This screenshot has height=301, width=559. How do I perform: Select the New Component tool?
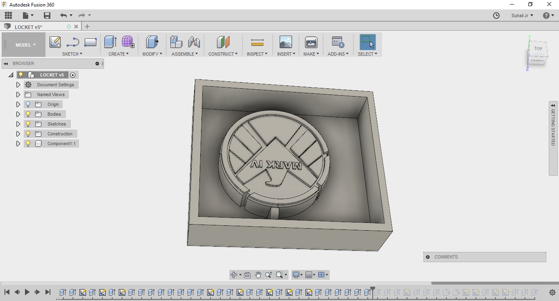pos(176,42)
